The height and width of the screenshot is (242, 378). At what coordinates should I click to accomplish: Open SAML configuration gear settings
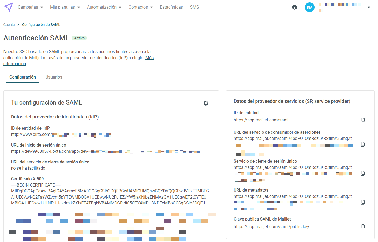coord(206,103)
